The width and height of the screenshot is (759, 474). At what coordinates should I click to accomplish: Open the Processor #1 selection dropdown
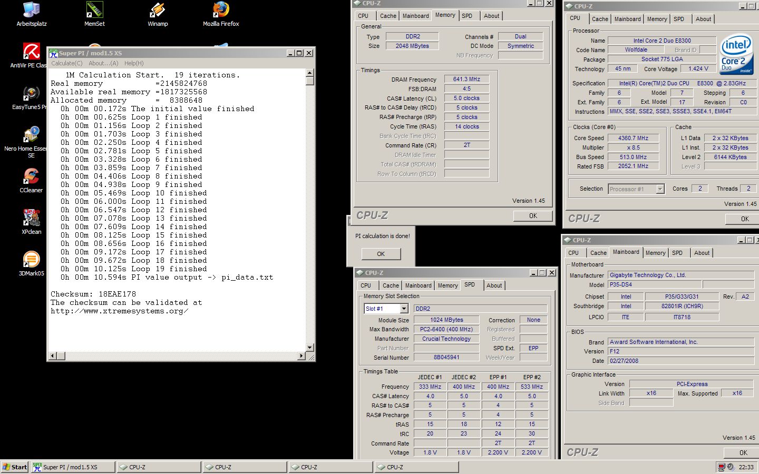(660, 189)
